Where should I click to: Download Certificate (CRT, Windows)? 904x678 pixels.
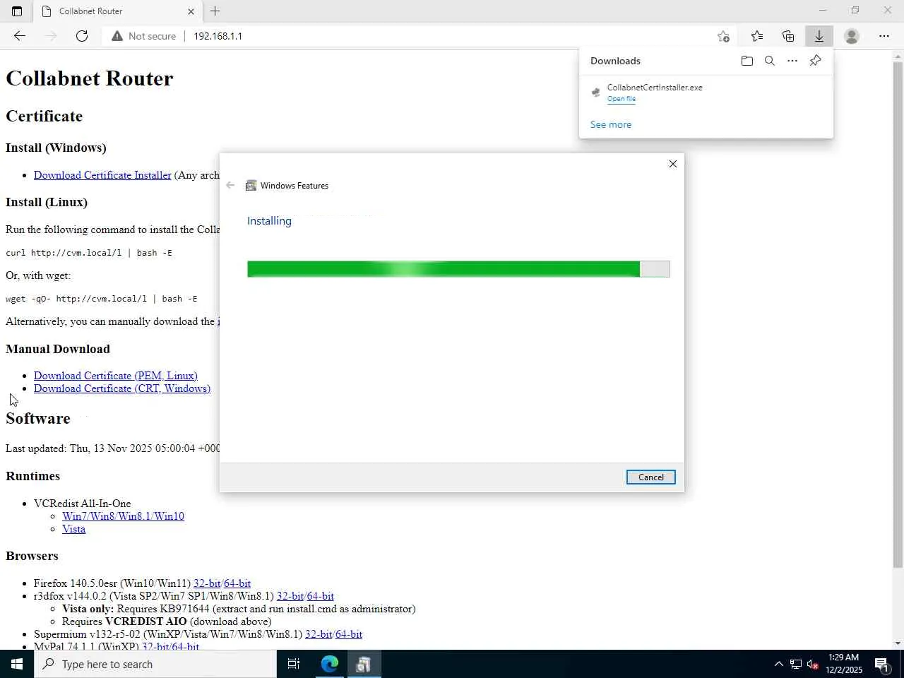[x=122, y=388]
